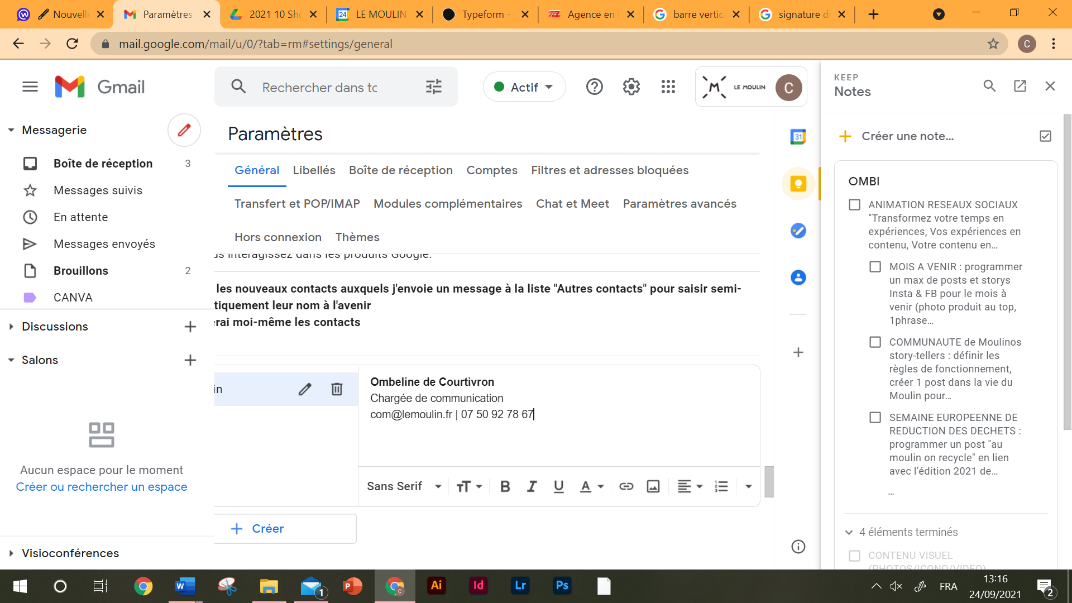1072x603 pixels.
Task: Check COMMUNAUTE de Moulinos task
Action: [875, 342]
